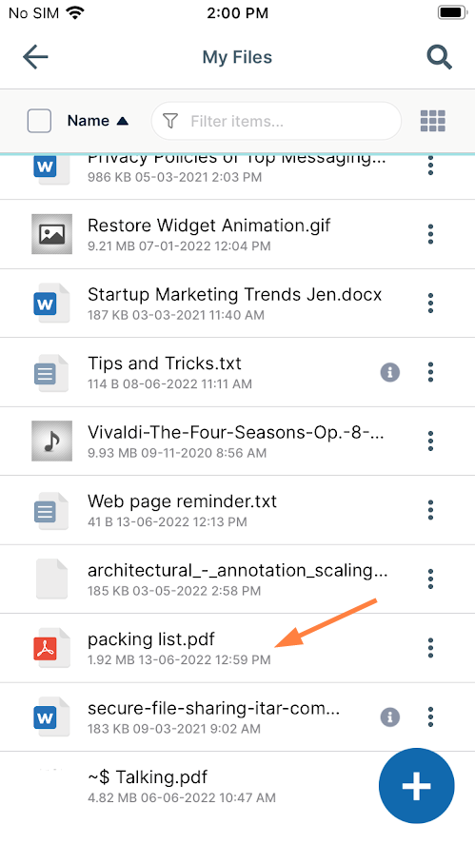Open info icon for Tips and Tricks.txt
The height and width of the screenshot is (844, 475).
click(390, 372)
